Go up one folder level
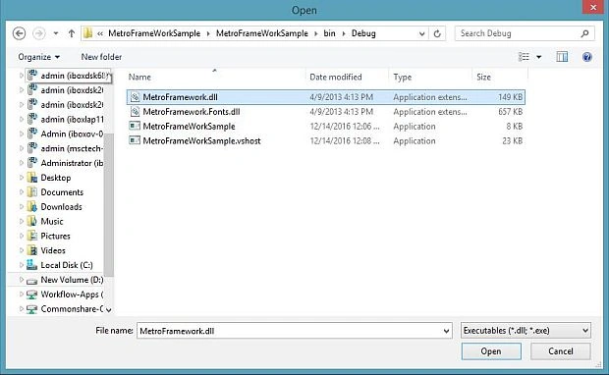Viewport: 609px width, 375px height. [x=71, y=33]
